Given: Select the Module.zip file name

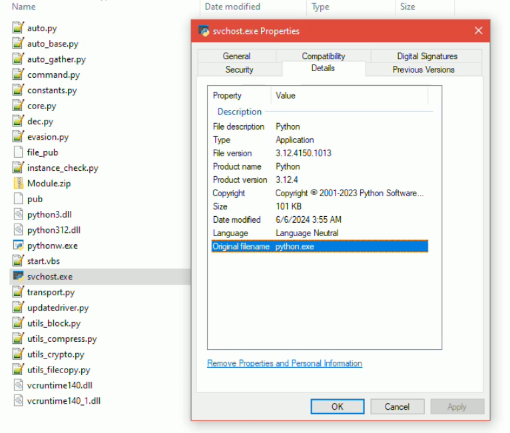Looking at the screenshot, I should point(49,184).
